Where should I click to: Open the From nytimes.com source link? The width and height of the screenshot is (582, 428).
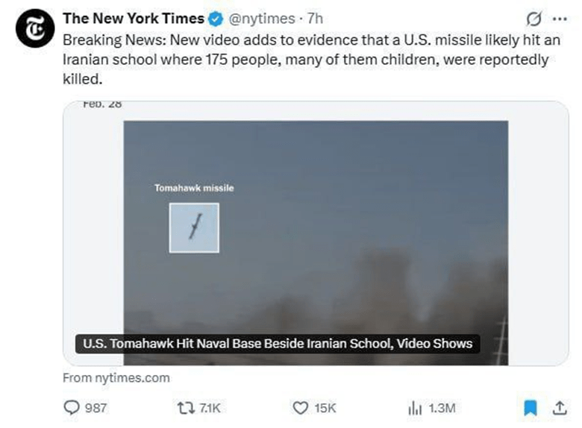116,378
